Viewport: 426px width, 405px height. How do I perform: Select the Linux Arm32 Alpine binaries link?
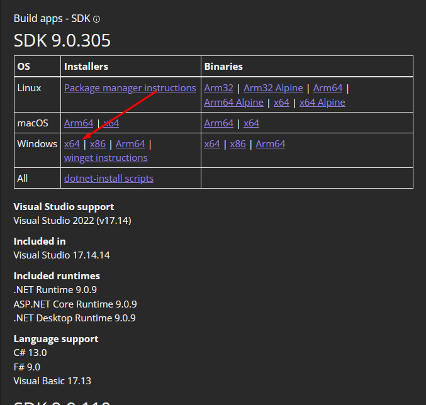coord(273,88)
